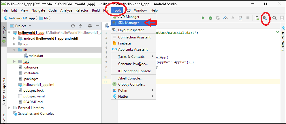Open the Flutter Outline side panel
The height and width of the screenshot is (124, 286).
[x=283, y=38]
